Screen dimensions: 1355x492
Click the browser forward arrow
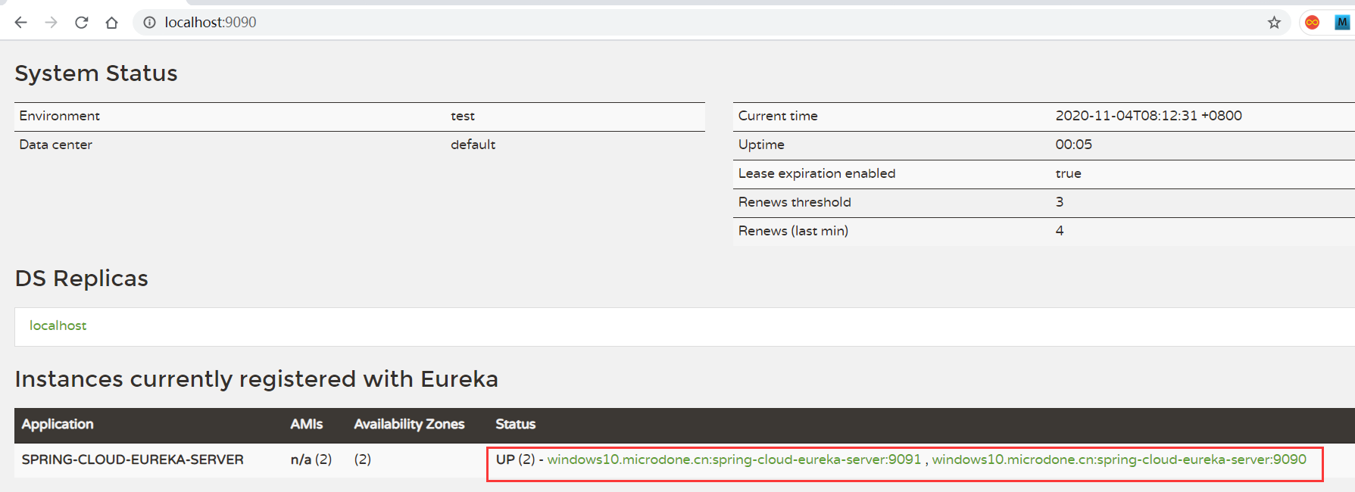point(51,23)
